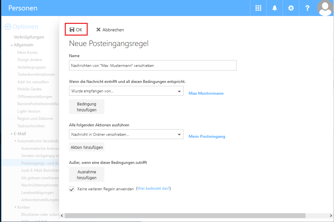
Task: Click the profile avatar picture
Action: point(325,8)
